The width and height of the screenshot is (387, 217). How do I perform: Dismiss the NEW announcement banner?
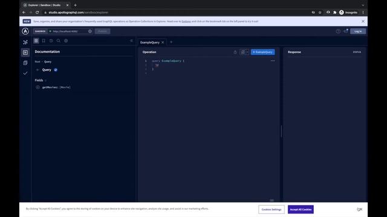363,22
